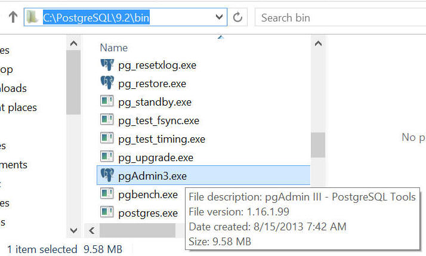Click the file list horizontal scrollbar thumb
This screenshot has height=256, width=426.
coord(137,231)
